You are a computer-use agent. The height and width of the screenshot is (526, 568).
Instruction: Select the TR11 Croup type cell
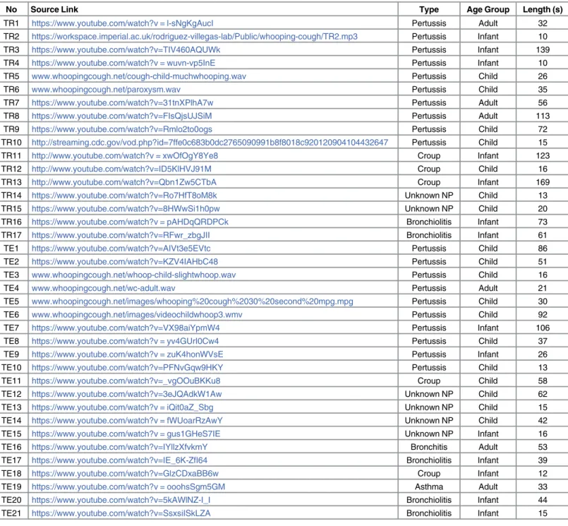[429, 155]
